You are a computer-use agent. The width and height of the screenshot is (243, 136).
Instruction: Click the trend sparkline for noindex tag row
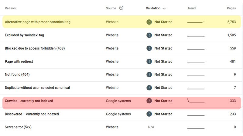(x=196, y=36)
